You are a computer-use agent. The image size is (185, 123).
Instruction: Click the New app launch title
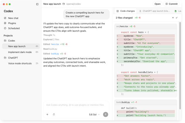click(52, 4)
